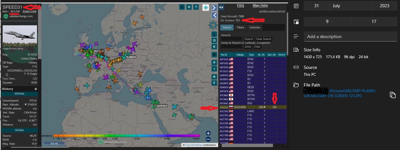The image size is (400, 150).
Task: Zoom out the map with minus button
Action: point(208,139)
